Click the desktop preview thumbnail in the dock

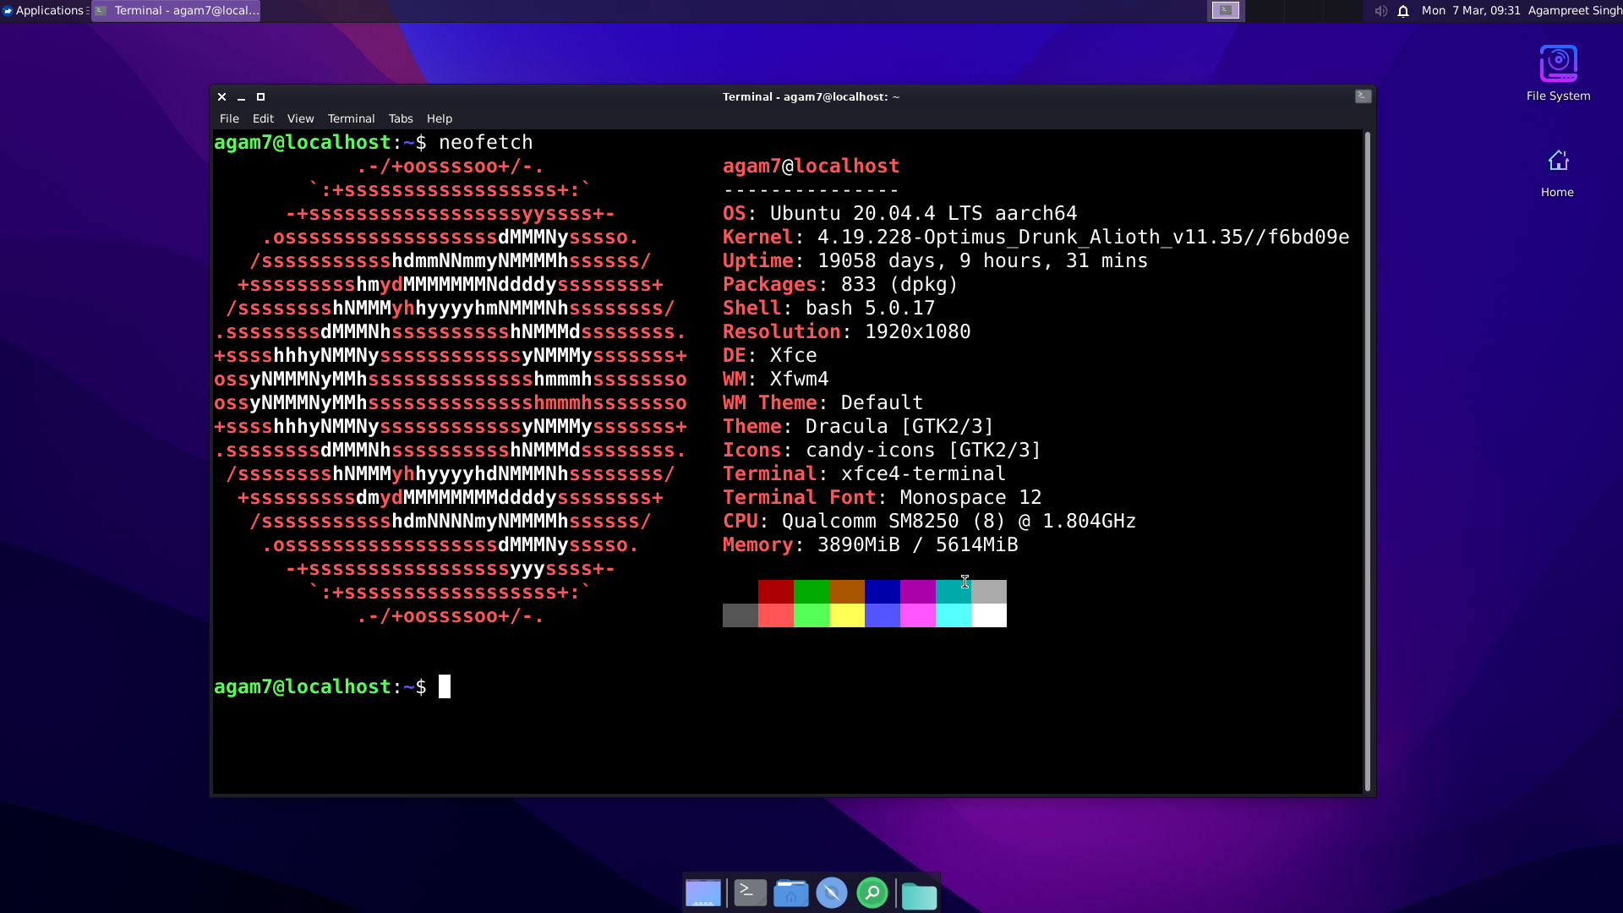(703, 893)
